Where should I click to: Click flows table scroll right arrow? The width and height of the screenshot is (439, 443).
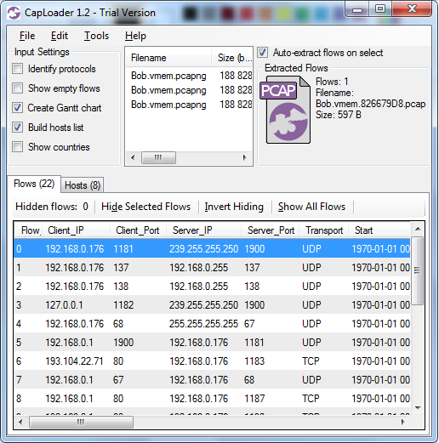click(402, 422)
